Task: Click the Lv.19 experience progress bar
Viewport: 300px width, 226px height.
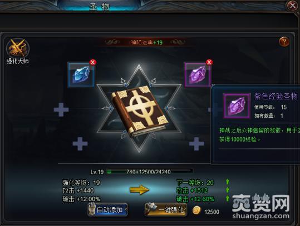Action: [149, 172]
